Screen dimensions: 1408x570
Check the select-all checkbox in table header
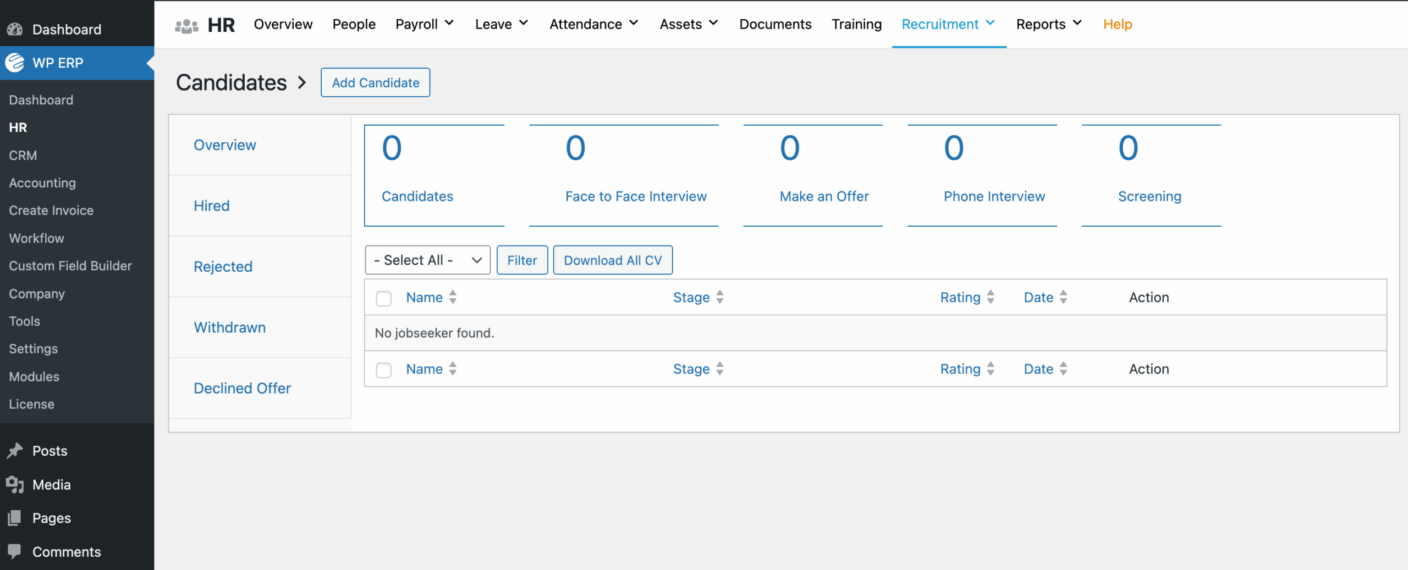(383, 298)
